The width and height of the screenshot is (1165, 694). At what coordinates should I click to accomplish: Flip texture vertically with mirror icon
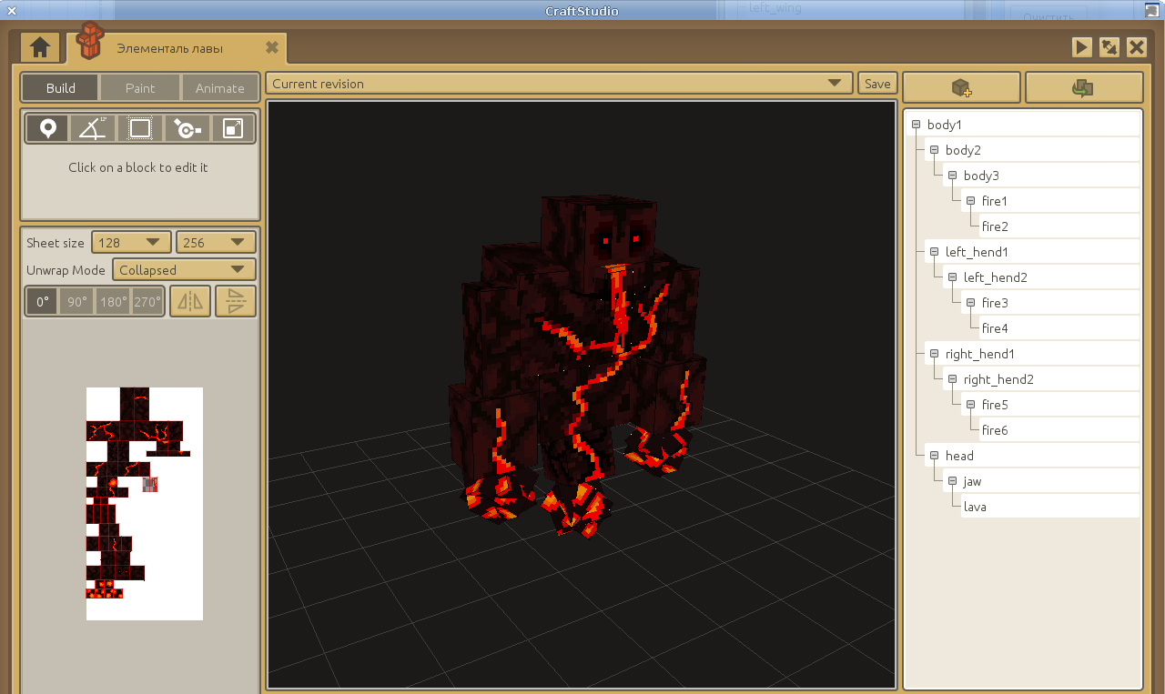(236, 301)
